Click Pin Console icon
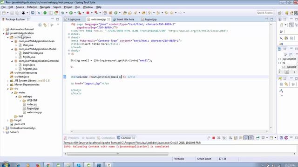Screen dimensions: 298x167 (258, 138)
